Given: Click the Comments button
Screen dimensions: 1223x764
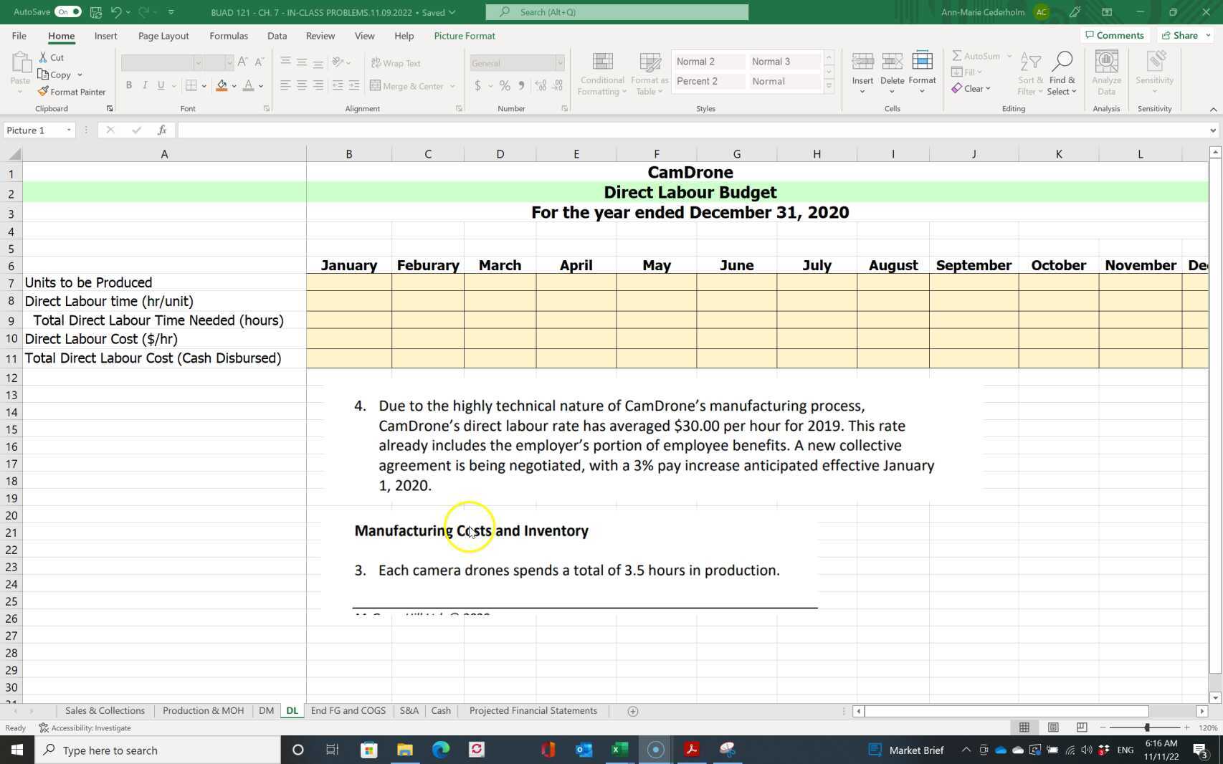Looking at the screenshot, I should point(1114,35).
